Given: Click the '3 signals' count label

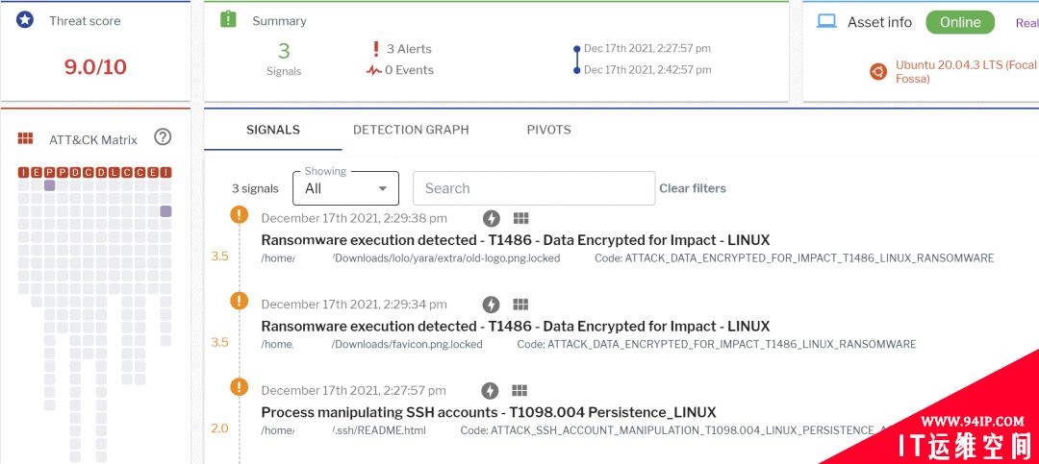Looking at the screenshot, I should click(255, 188).
